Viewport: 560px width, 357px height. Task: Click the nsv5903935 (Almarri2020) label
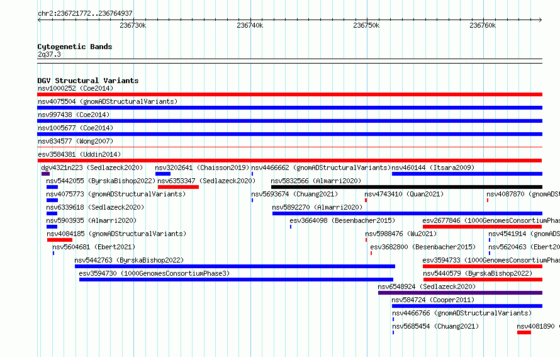(91, 220)
